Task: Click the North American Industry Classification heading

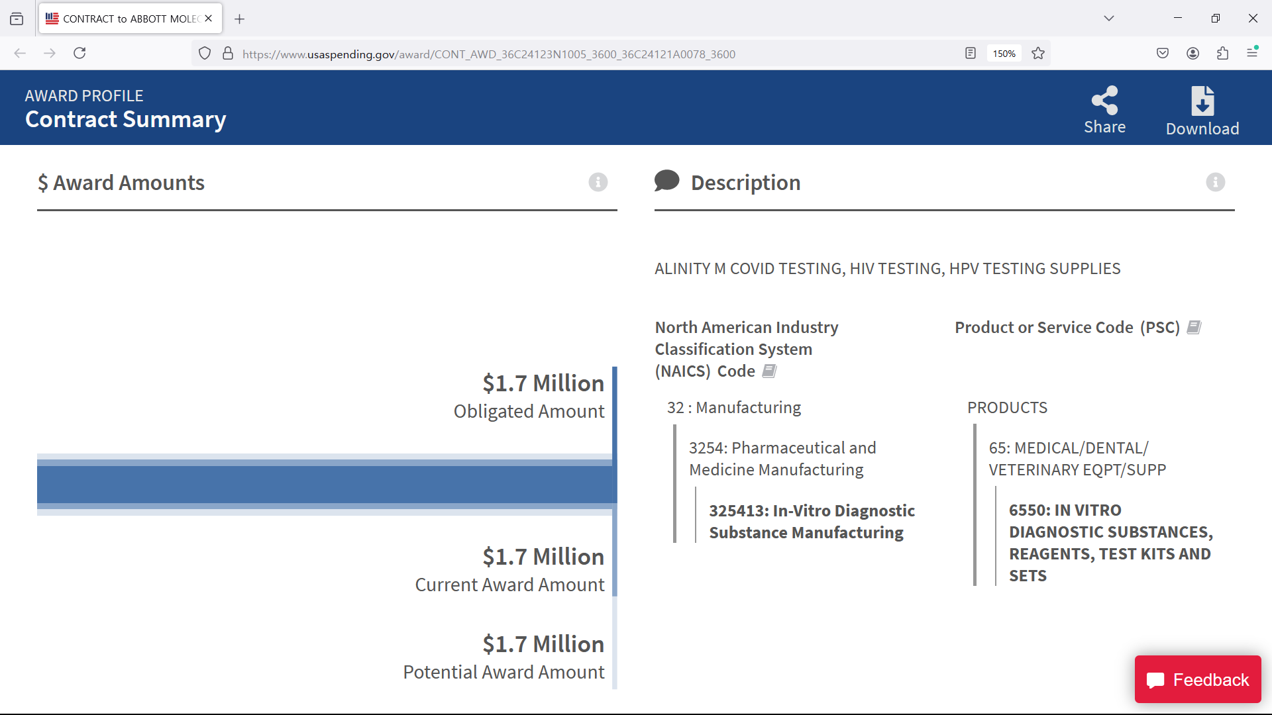Action: [x=747, y=349]
